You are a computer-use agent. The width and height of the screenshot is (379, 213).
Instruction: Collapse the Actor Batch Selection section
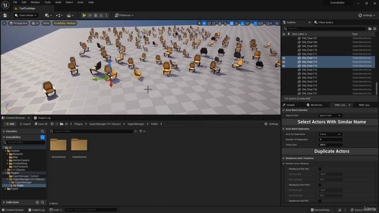pos(284,110)
